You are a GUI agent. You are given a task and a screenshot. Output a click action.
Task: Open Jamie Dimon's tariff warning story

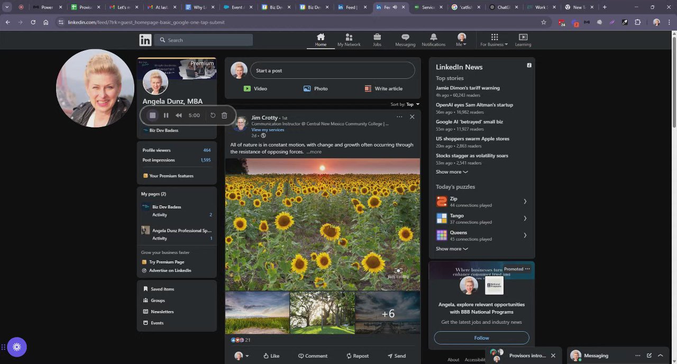(x=468, y=88)
